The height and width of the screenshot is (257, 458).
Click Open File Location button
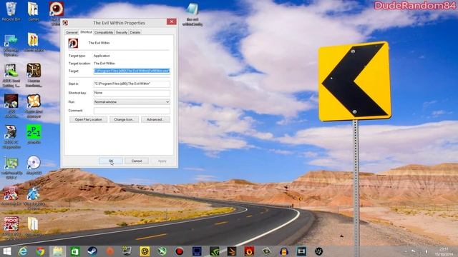point(88,119)
